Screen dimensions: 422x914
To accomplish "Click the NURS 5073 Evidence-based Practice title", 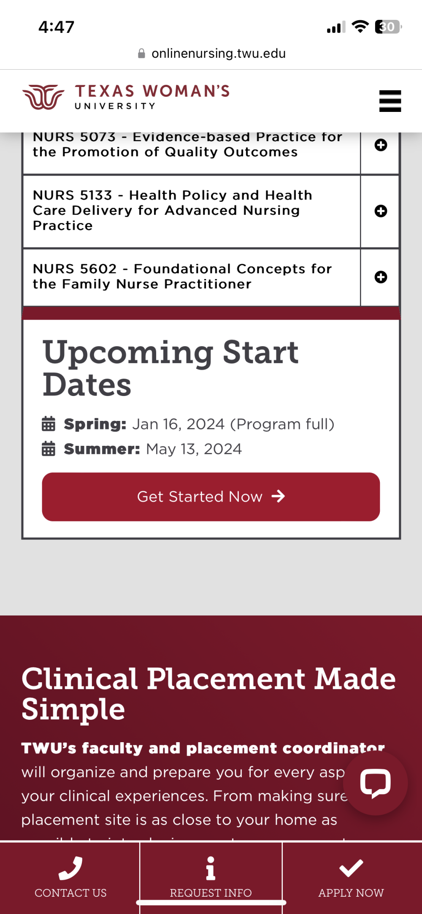I will (187, 144).
